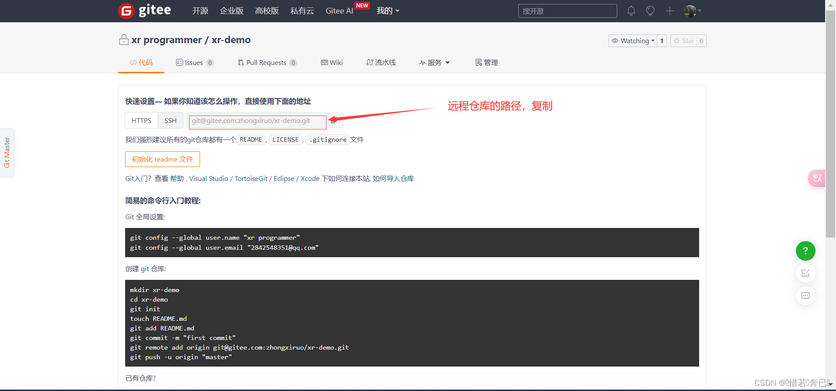Click the git push -u origin line
The width and height of the screenshot is (836, 391).
181,357
